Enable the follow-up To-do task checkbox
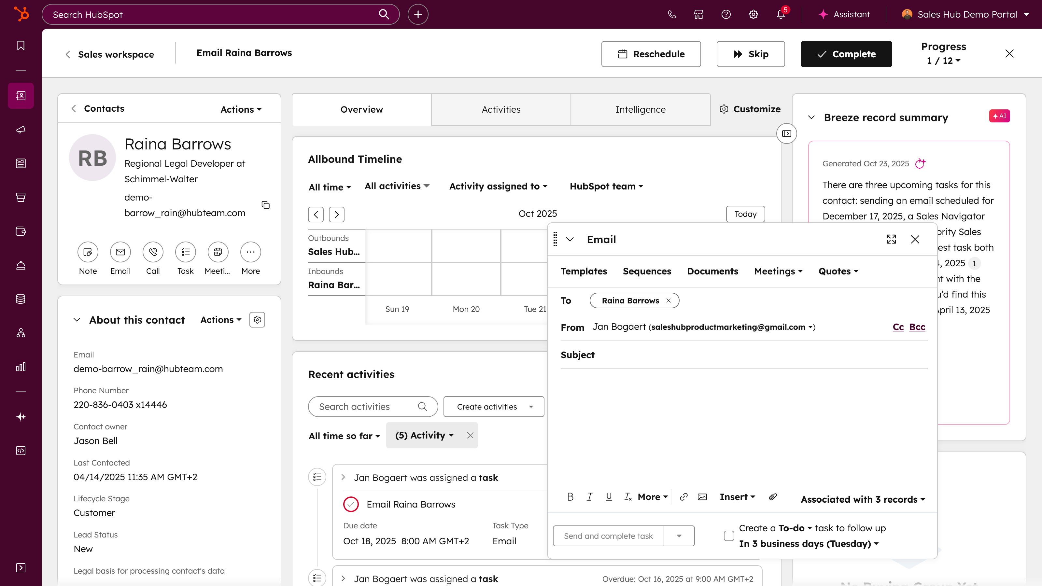This screenshot has height=586, width=1042. [729, 536]
